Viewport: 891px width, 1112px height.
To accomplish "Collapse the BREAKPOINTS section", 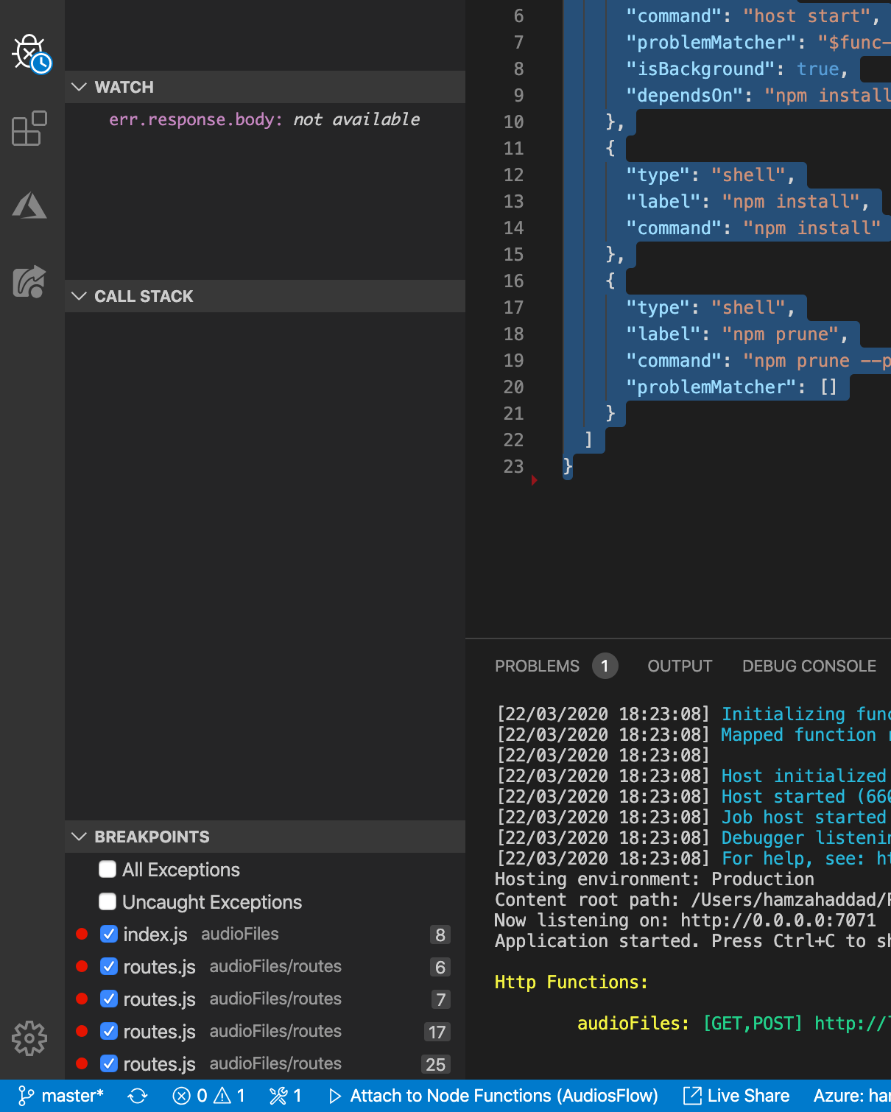I will pos(265,837).
